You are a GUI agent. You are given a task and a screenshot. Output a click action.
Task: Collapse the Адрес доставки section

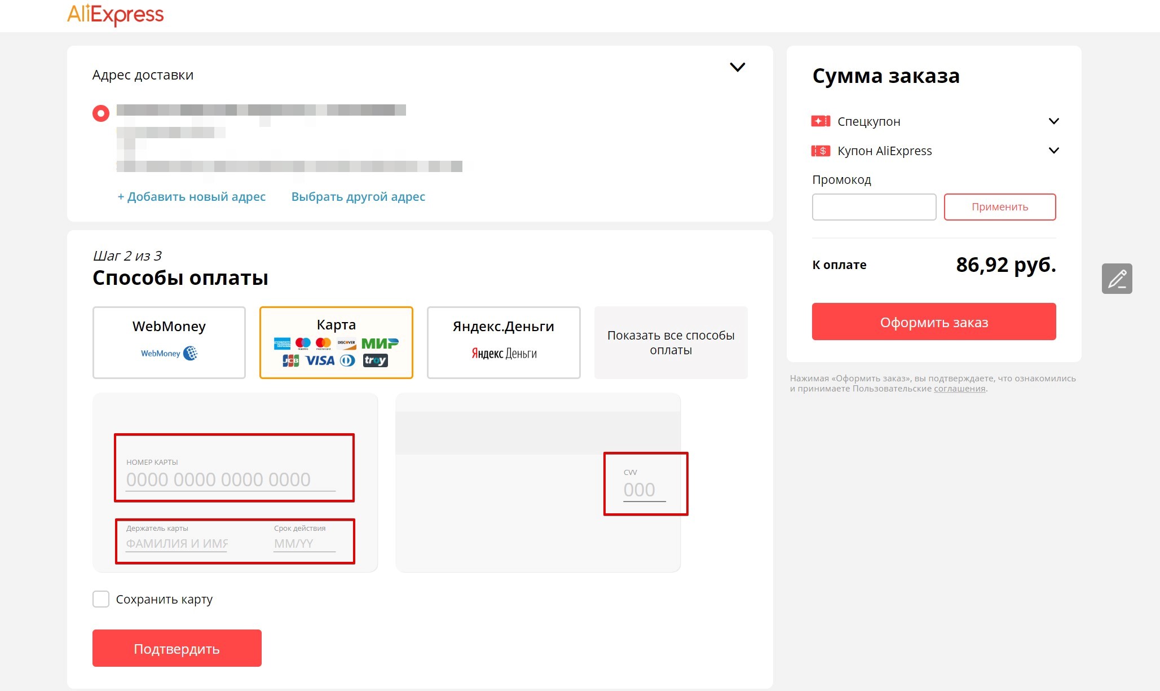(738, 67)
